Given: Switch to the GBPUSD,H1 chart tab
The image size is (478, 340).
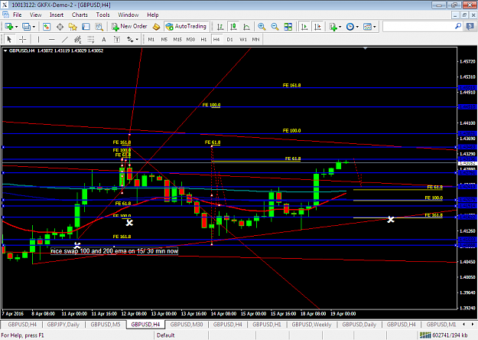Looking at the screenshot, I should (x=267, y=325).
